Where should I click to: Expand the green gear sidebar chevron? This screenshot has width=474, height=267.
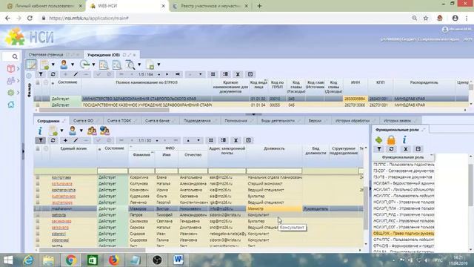coord(18,93)
